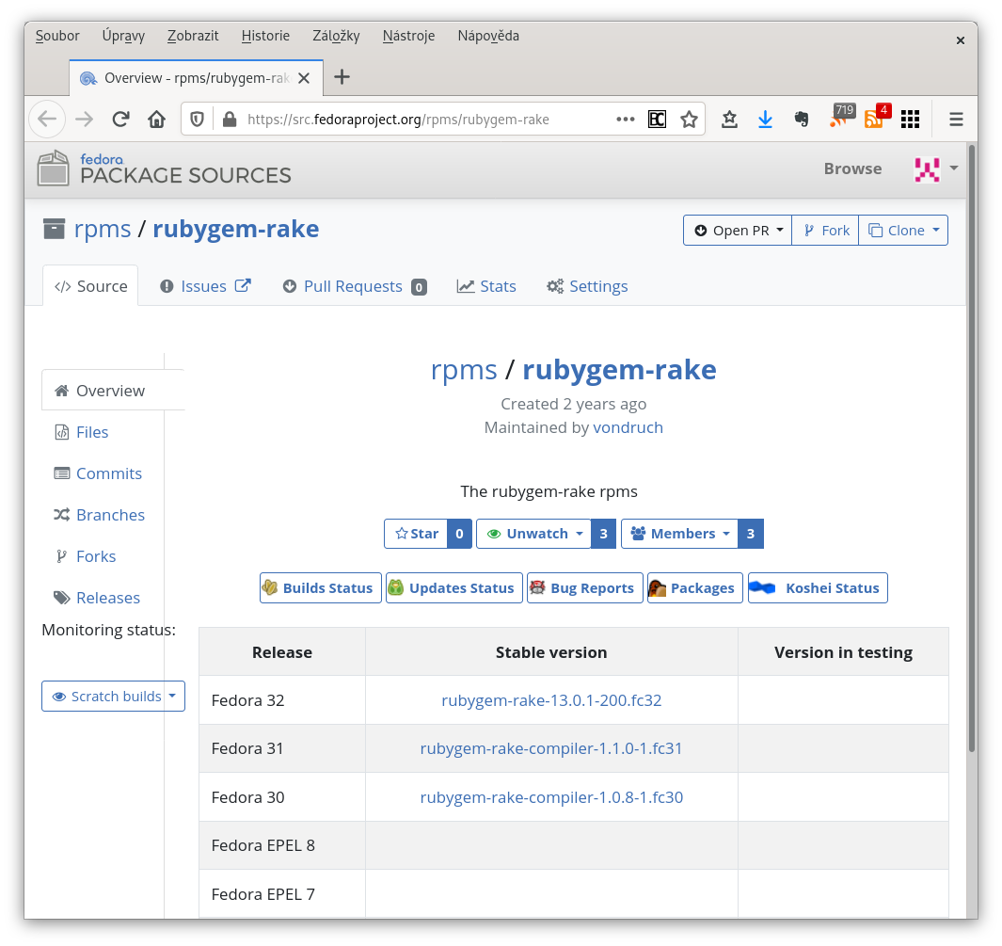Open page actions three-dots menu

tap(625, 119)
